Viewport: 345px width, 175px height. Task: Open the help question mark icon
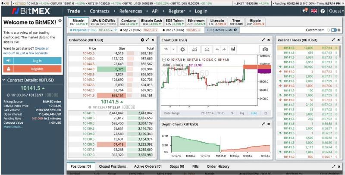pos(322,11)
